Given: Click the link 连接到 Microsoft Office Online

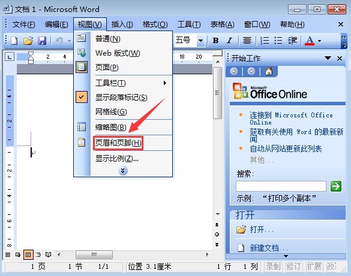Looking at the screenshot, I should tap(291, 119).
